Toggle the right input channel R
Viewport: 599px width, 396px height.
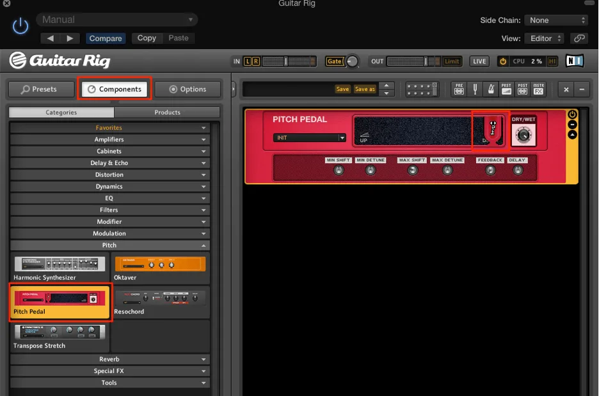click(256, 61)
